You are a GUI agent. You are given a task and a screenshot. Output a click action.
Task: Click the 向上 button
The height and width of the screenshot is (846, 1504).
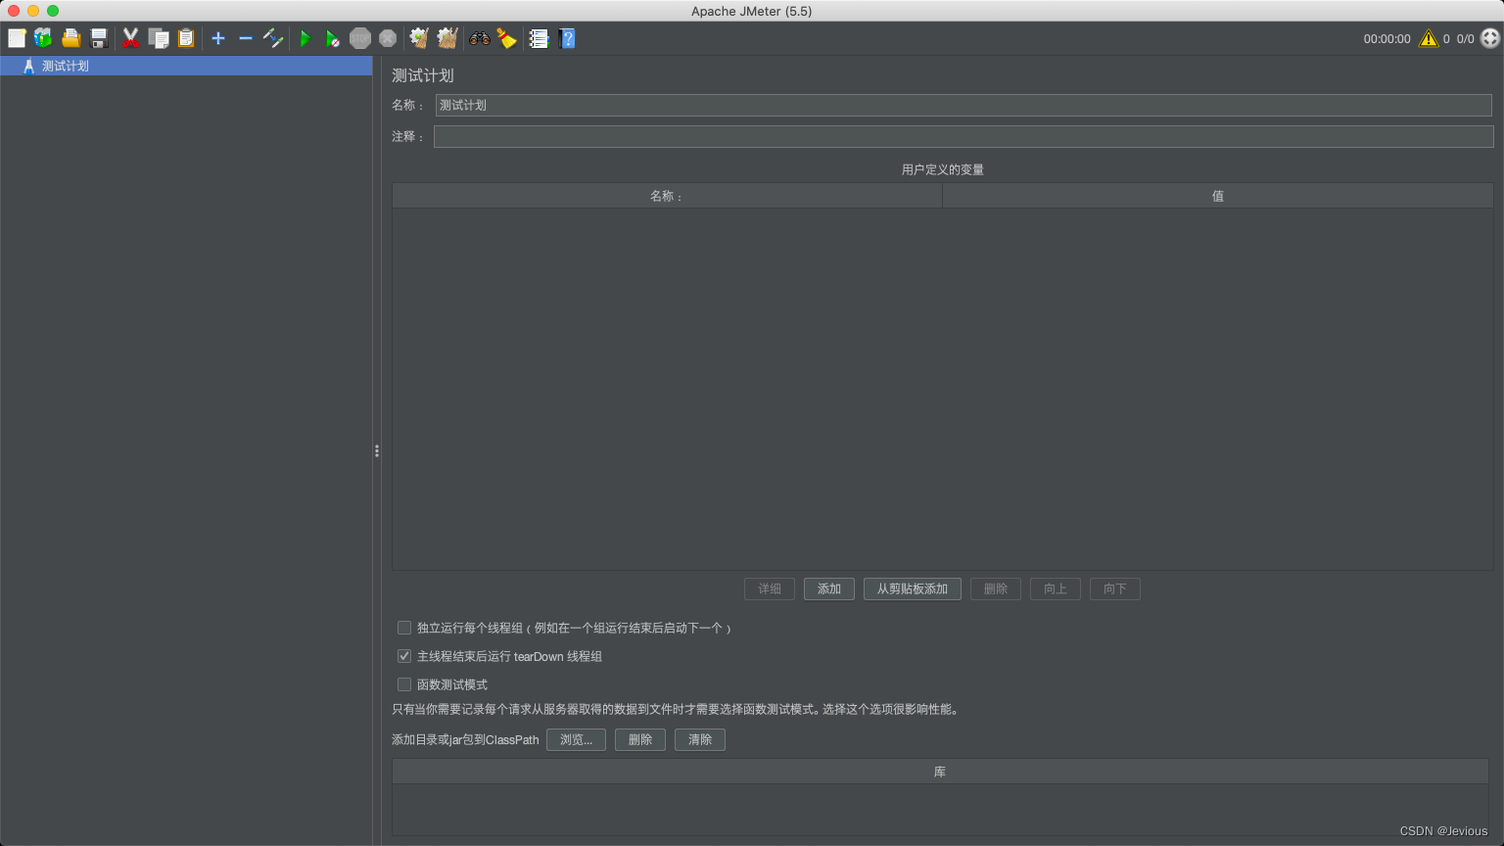tap(1056, 588)
